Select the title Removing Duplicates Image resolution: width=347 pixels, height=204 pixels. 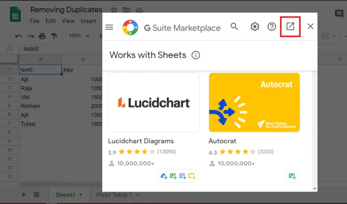click(66, 10)
